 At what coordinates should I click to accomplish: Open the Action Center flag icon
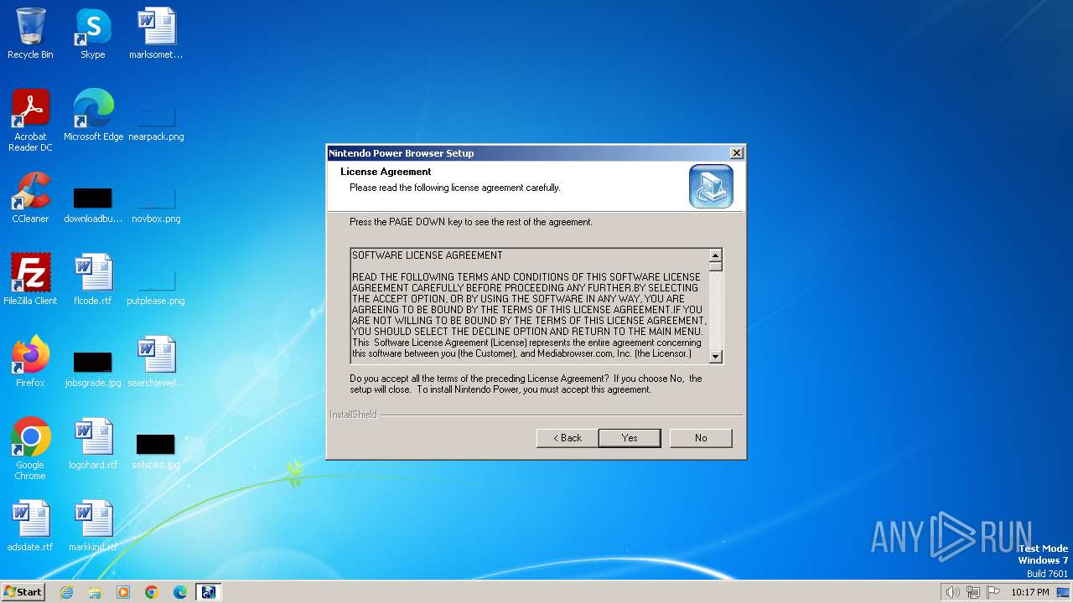tap(993, 592)
